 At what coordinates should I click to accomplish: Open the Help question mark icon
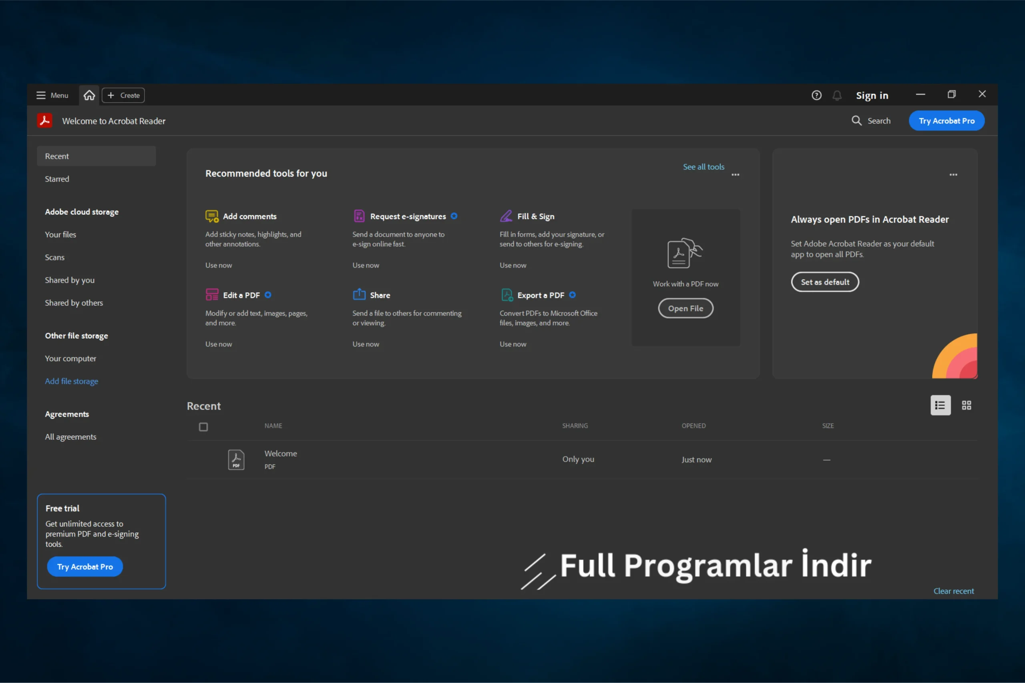816,95
